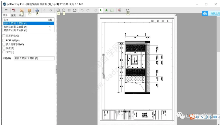Select the dashed rectangle snapshot tool
Viewport: 224px width, 125px height.
112,10
